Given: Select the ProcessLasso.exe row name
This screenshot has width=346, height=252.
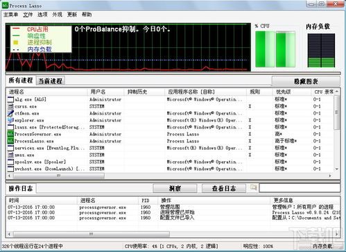Looking at the screenshot, I should pos(34,141).
